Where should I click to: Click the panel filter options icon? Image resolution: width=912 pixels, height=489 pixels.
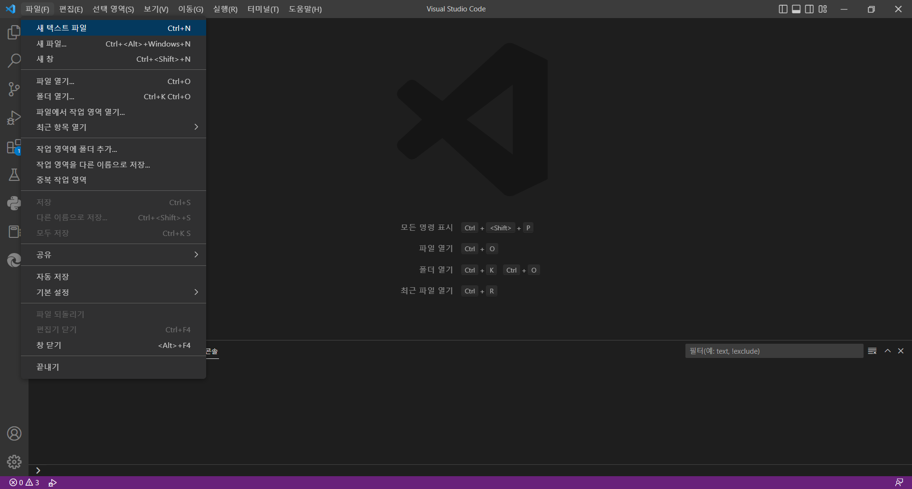872,351
